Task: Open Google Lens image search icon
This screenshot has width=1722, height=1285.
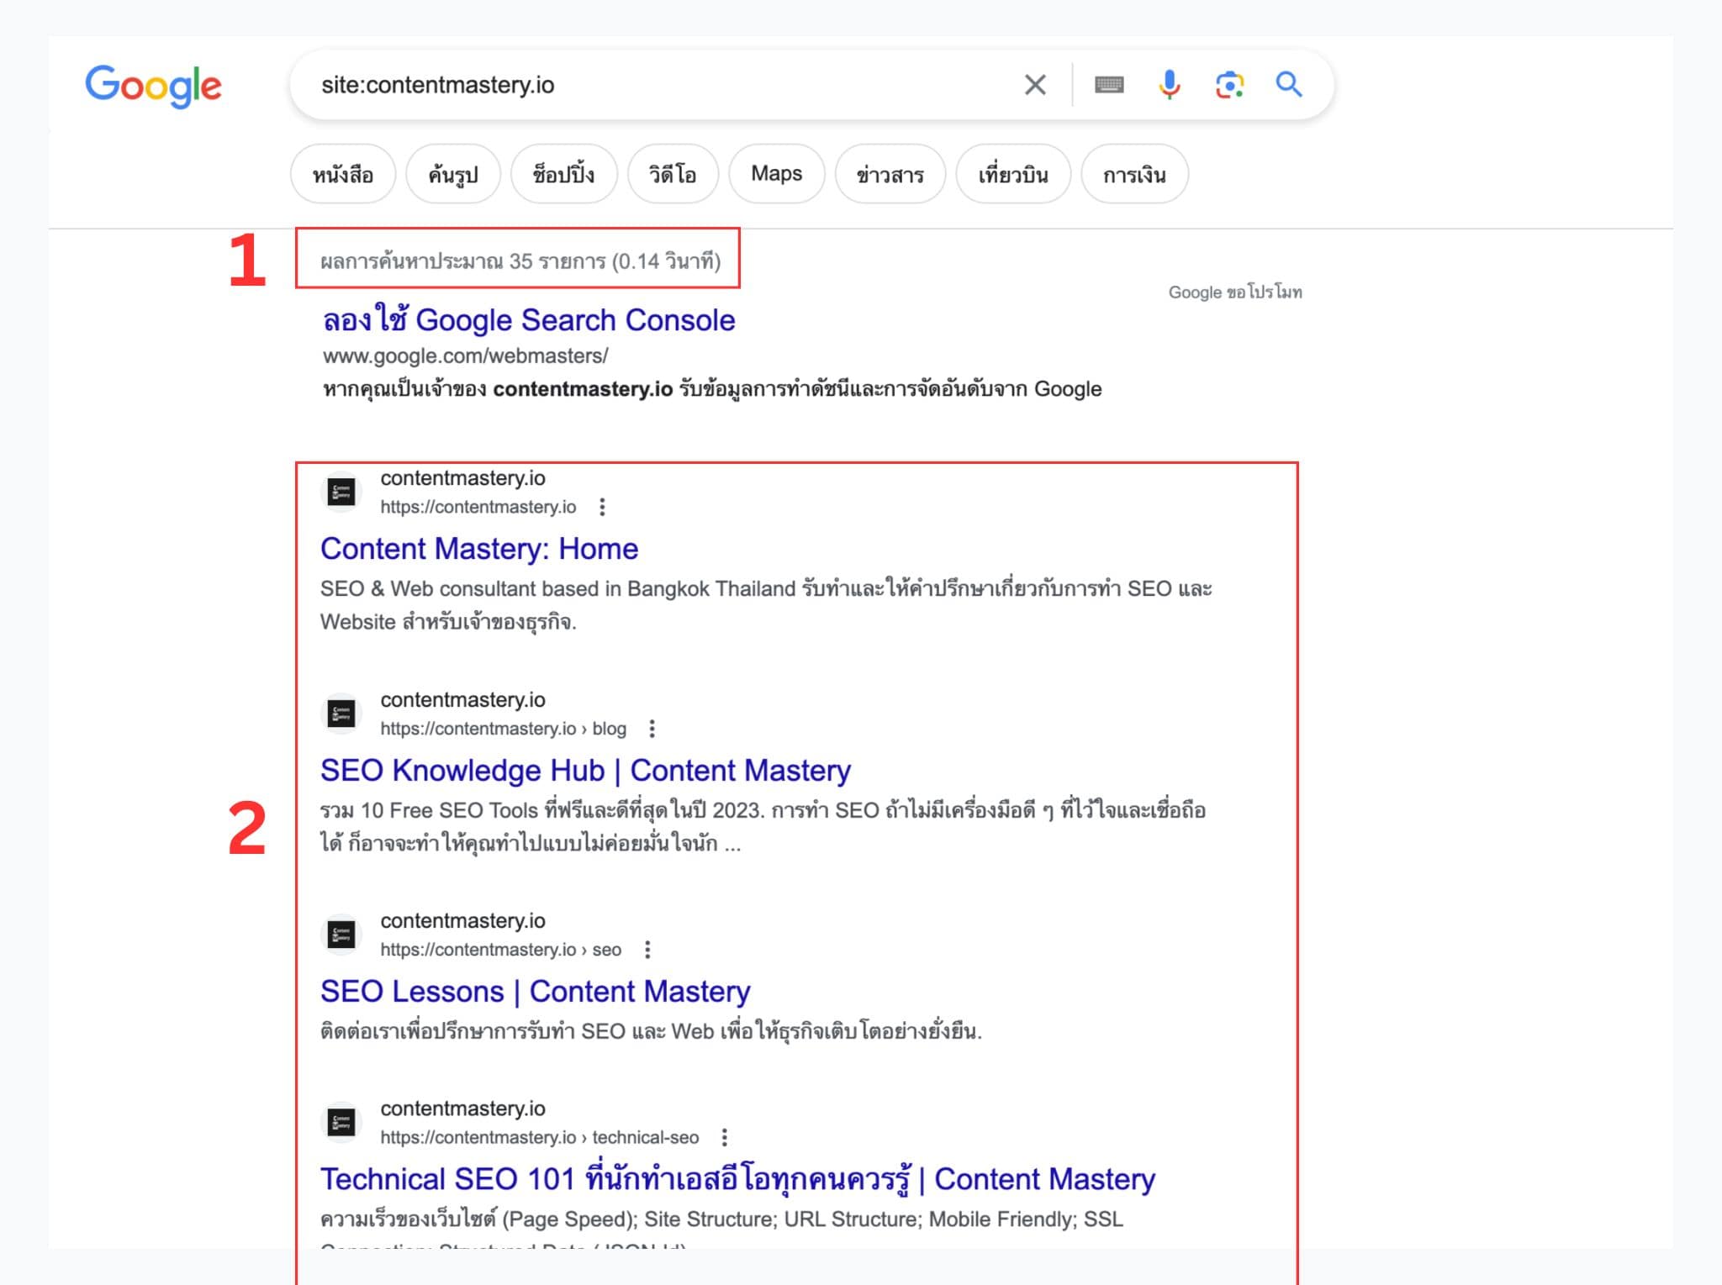Action: [x=1229, y=85]
